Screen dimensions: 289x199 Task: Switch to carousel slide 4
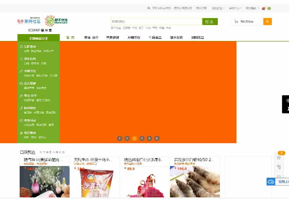pos(142,138)
